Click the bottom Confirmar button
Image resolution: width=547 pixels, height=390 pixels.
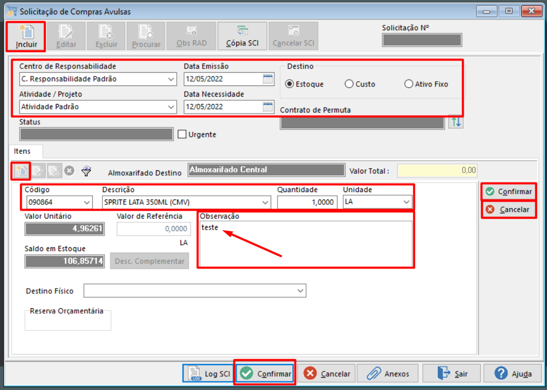point(265,374)
